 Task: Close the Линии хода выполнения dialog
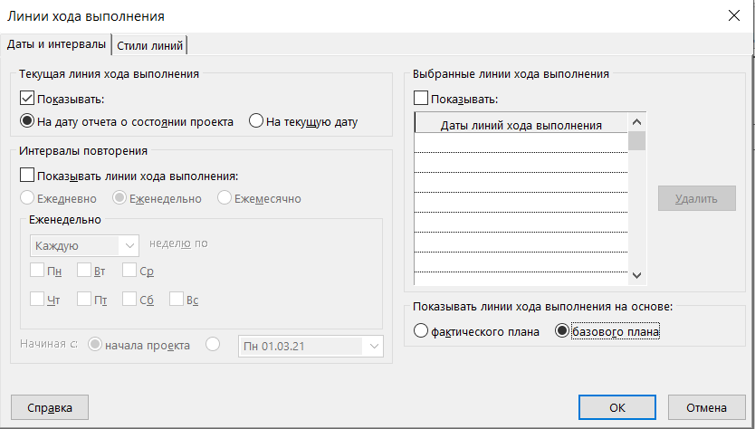pos(734,16)
